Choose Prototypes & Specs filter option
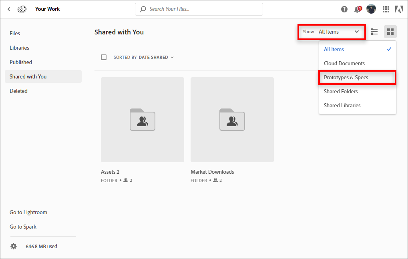 tap(346, 77)
